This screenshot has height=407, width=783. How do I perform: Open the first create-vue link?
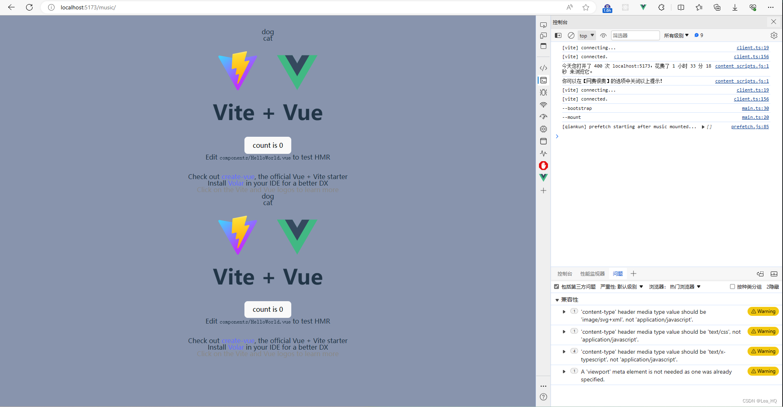point(238,177)
